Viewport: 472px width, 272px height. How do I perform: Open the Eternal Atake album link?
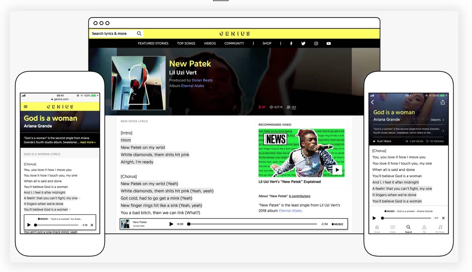pyautogui.click(x=192, y=86)
